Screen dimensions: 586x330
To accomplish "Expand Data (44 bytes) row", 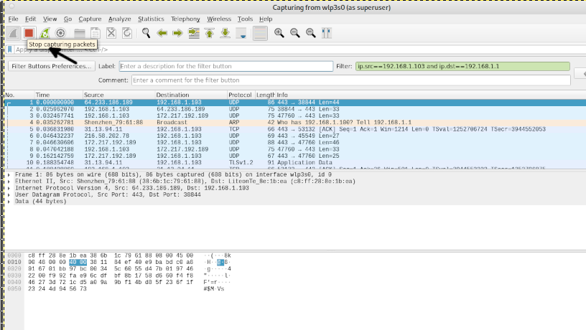I will [9, 202].
